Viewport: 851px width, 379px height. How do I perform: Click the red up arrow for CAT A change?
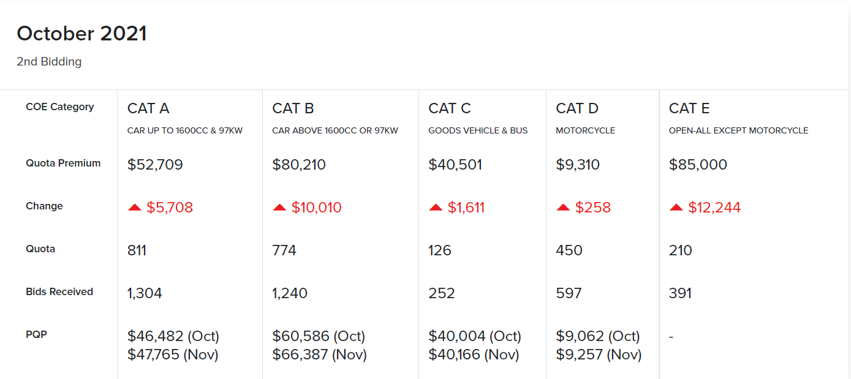[x=135, y=208]
